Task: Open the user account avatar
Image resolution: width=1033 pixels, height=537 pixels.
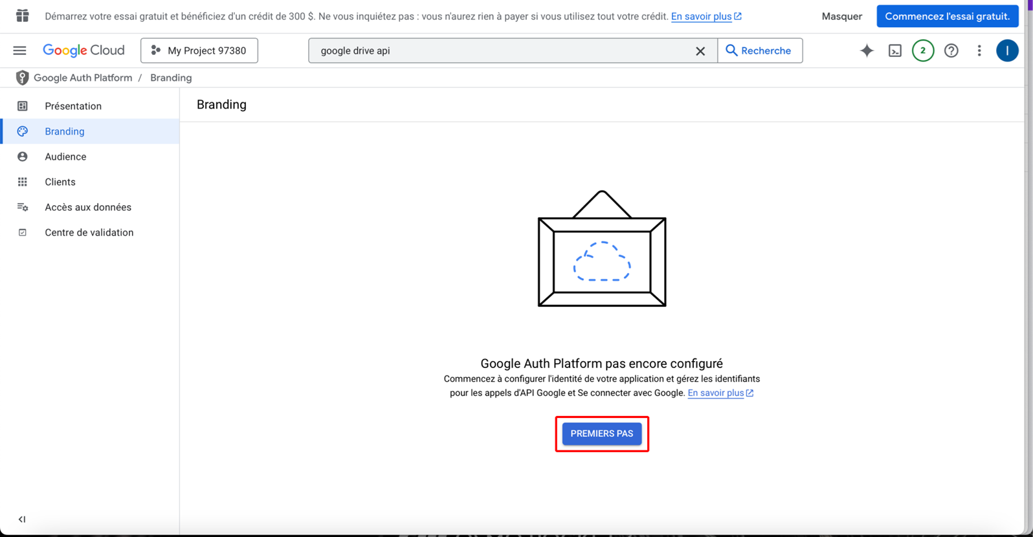Action: tap(1007, 50)
